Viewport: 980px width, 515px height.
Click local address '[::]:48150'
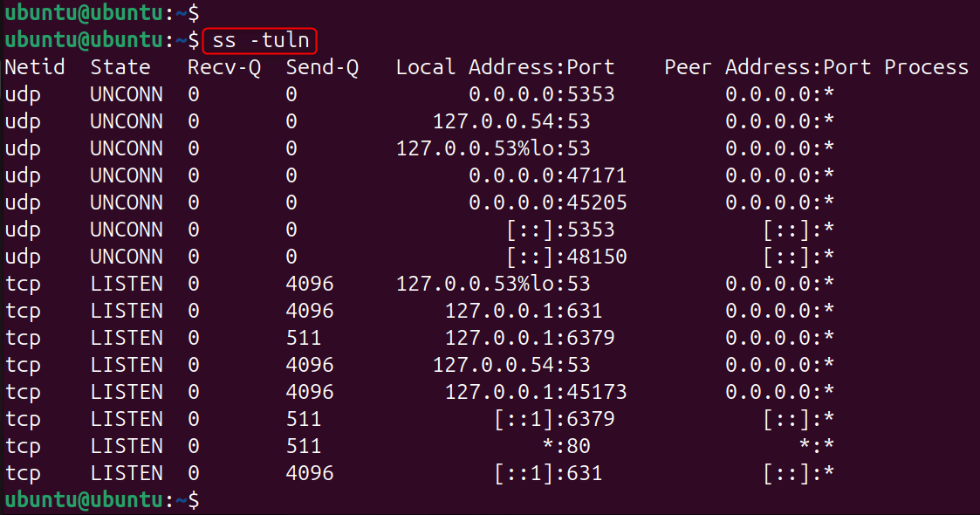[566, 257]
